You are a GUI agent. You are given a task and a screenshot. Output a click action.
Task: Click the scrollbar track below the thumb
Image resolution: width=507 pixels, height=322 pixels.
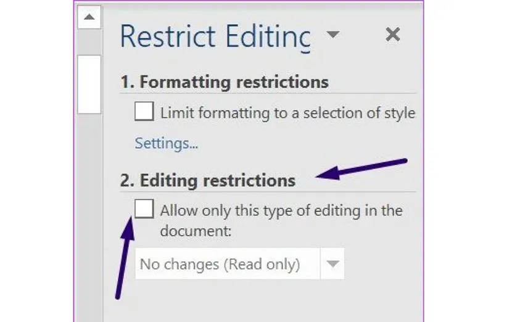tap(89, 216)
